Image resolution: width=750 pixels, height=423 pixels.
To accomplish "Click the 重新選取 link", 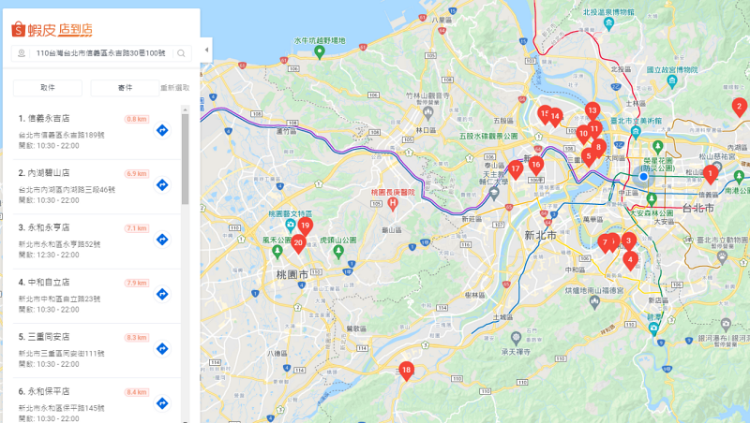I will click(175, 88).
